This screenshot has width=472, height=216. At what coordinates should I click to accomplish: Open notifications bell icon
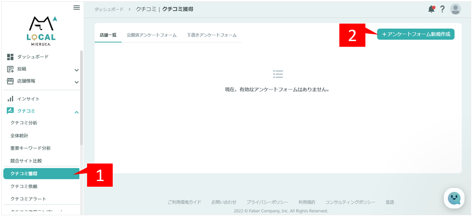click(432, 9)
